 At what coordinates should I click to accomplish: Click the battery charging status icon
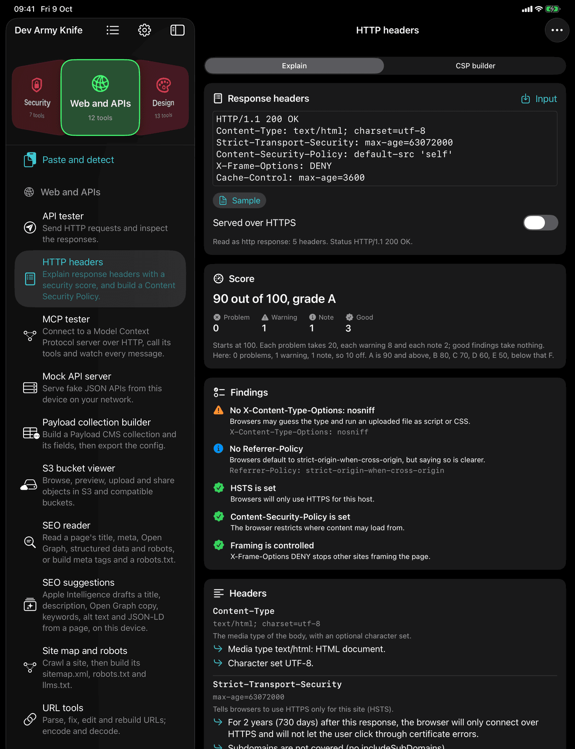[552, 9]
